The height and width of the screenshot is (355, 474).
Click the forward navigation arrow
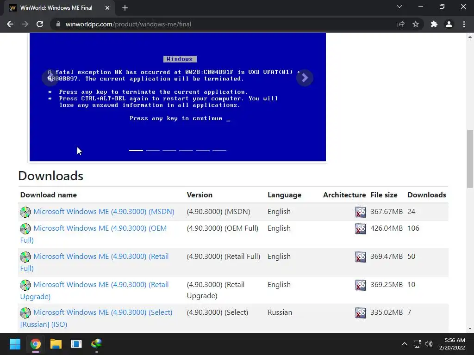point(25,24)
